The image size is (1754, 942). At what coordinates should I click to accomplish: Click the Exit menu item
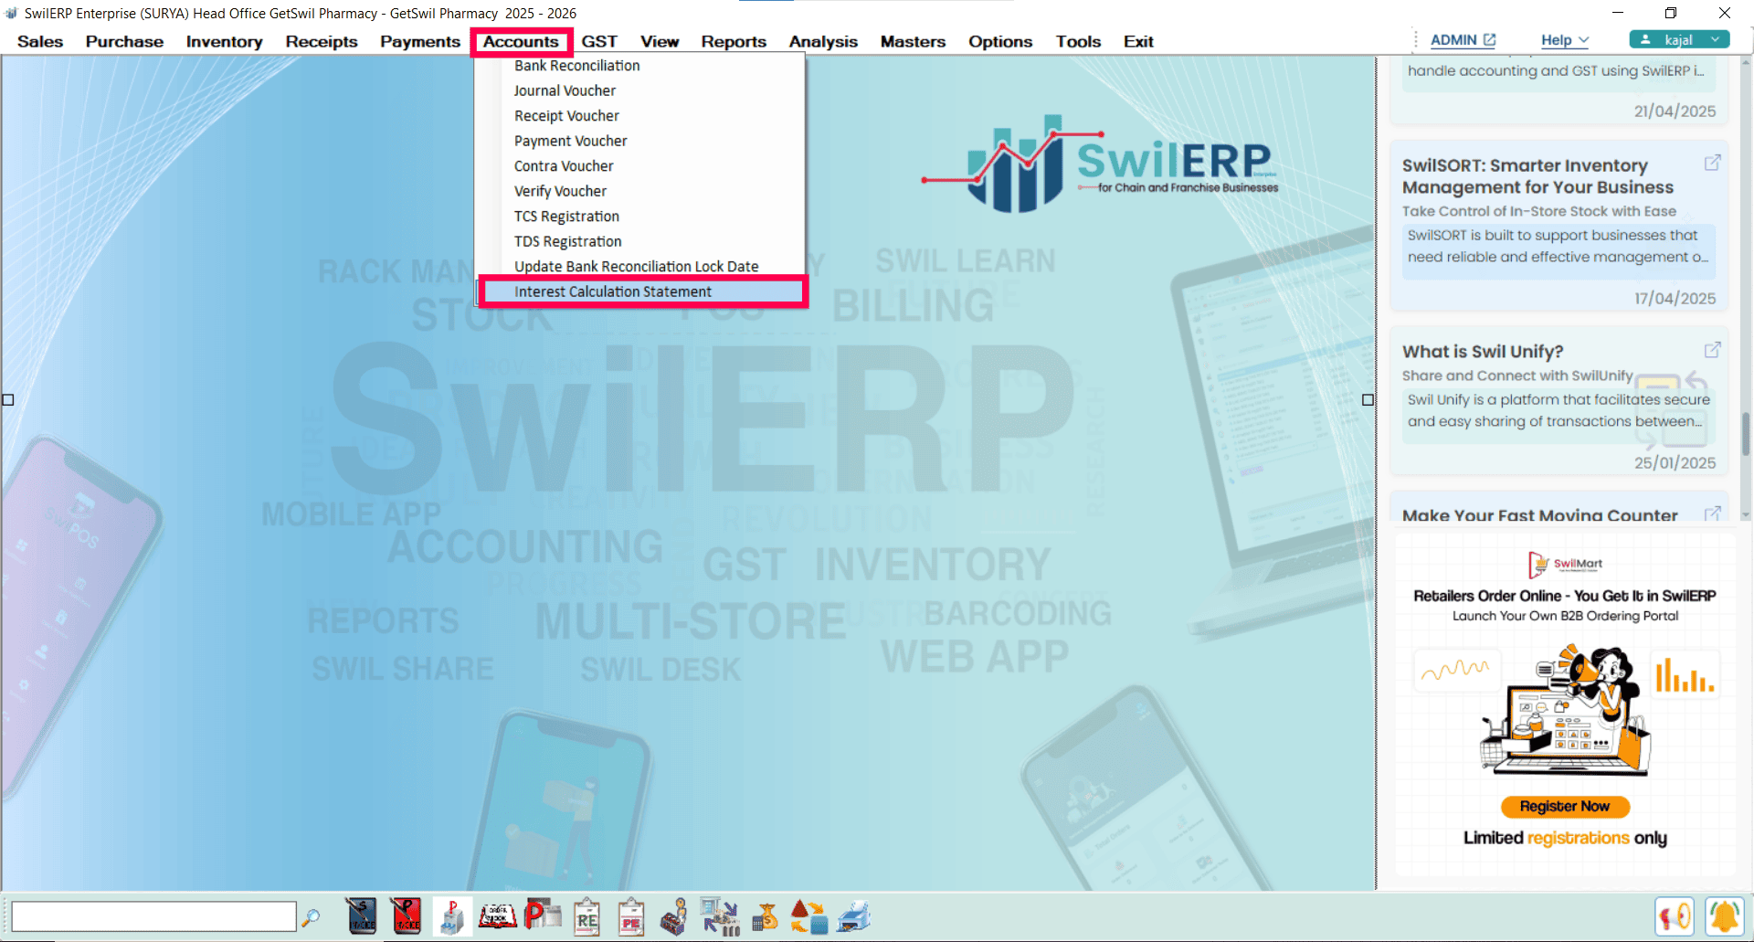click(1138, 41)
